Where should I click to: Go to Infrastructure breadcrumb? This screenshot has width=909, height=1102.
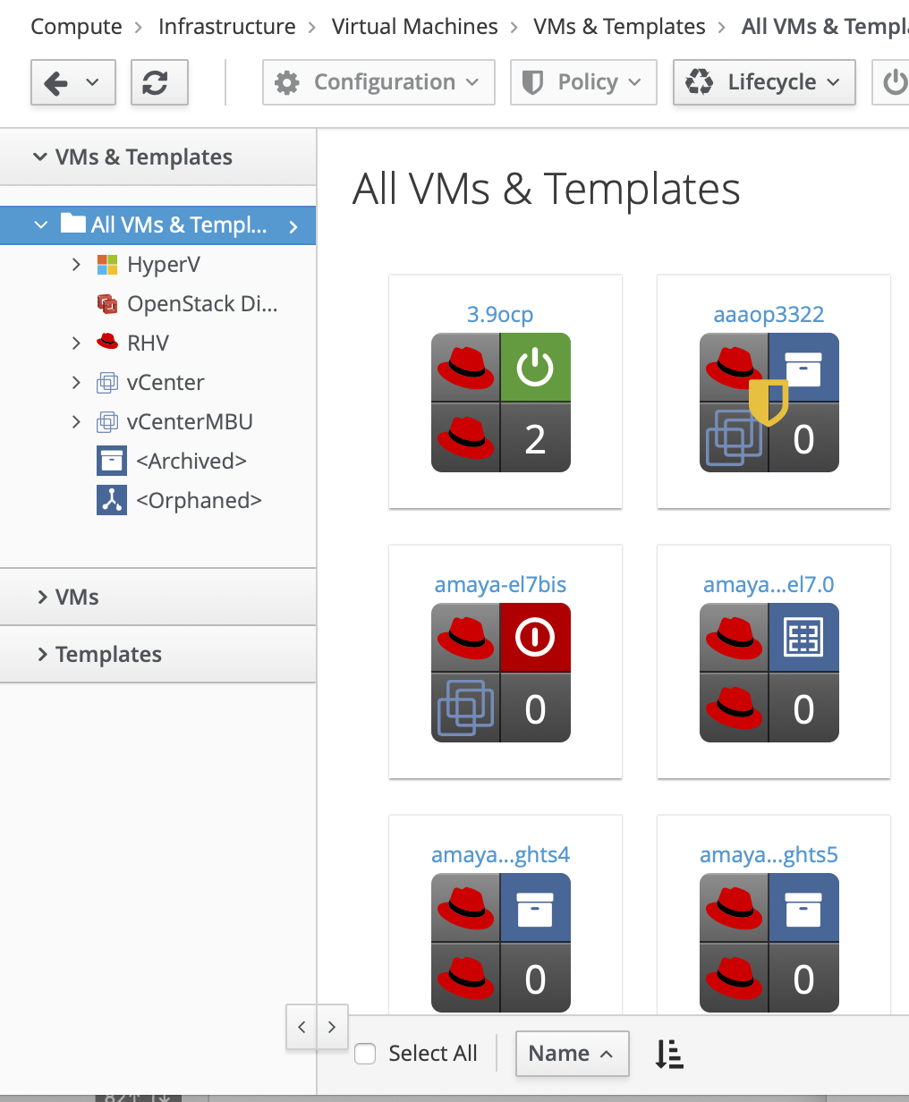(x=226, y=27)
